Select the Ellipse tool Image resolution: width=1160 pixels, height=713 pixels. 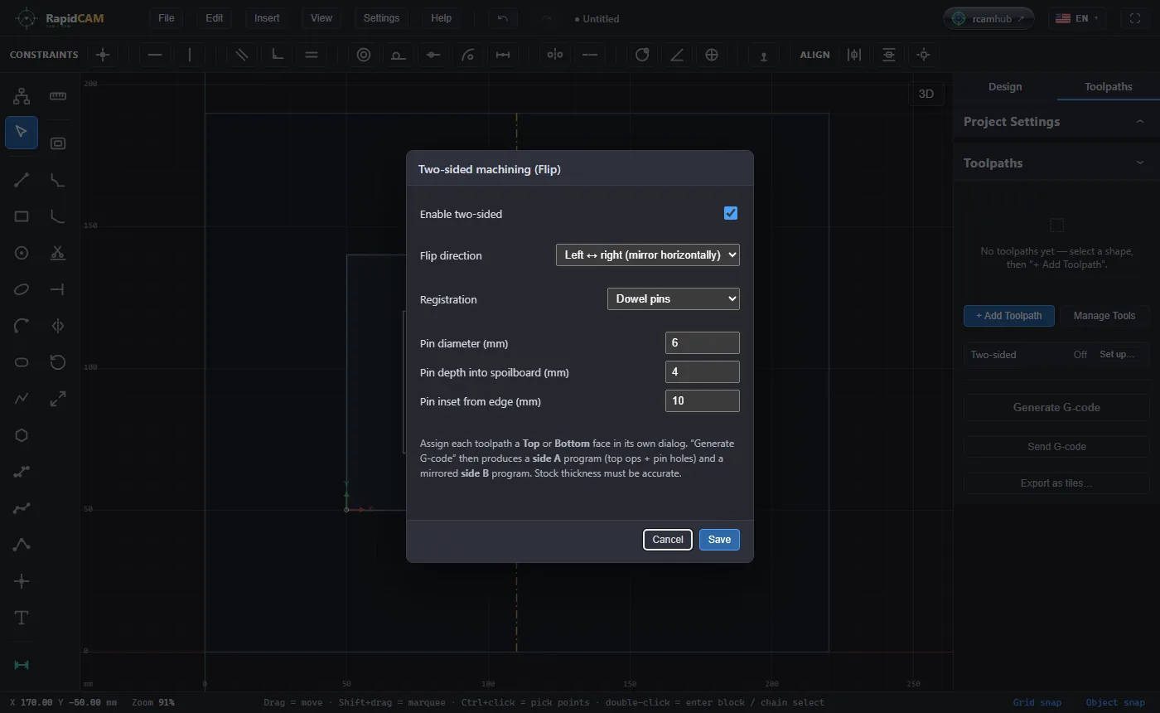(22, 289)
